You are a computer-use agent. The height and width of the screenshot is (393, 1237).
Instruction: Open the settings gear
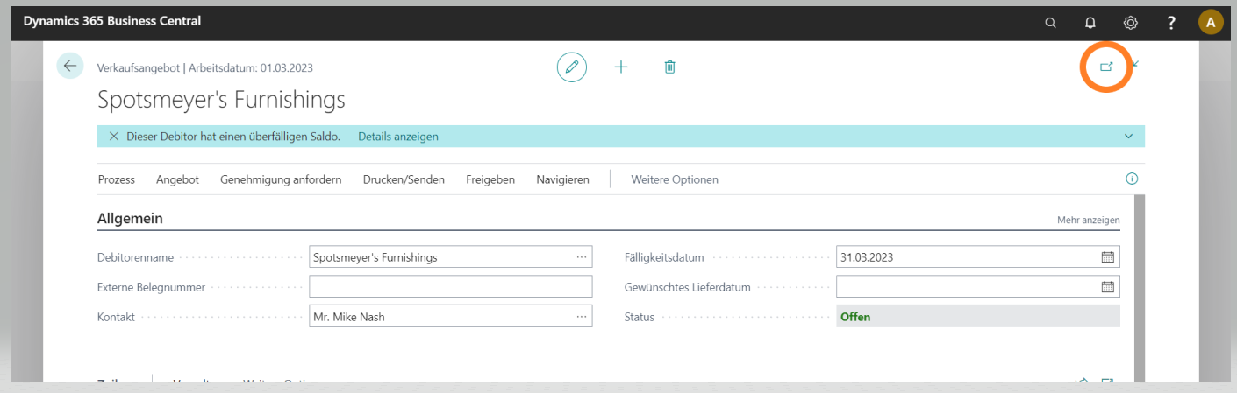[1131, 24]
